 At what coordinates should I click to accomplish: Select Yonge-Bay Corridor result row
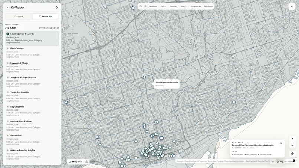point(32,96)
